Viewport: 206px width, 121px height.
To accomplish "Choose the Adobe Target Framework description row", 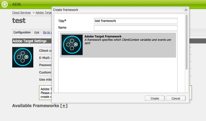I will pos(118,45).
